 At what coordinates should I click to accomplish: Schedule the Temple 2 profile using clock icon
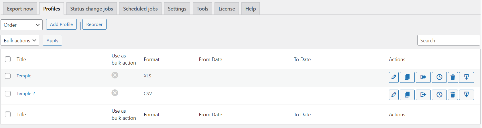click(x=439, y=95)
